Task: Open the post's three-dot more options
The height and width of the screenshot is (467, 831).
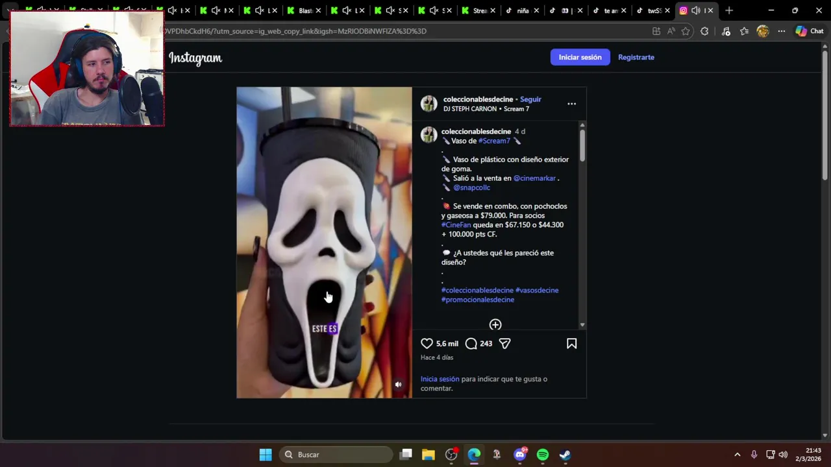Action: tap(571, 104)
